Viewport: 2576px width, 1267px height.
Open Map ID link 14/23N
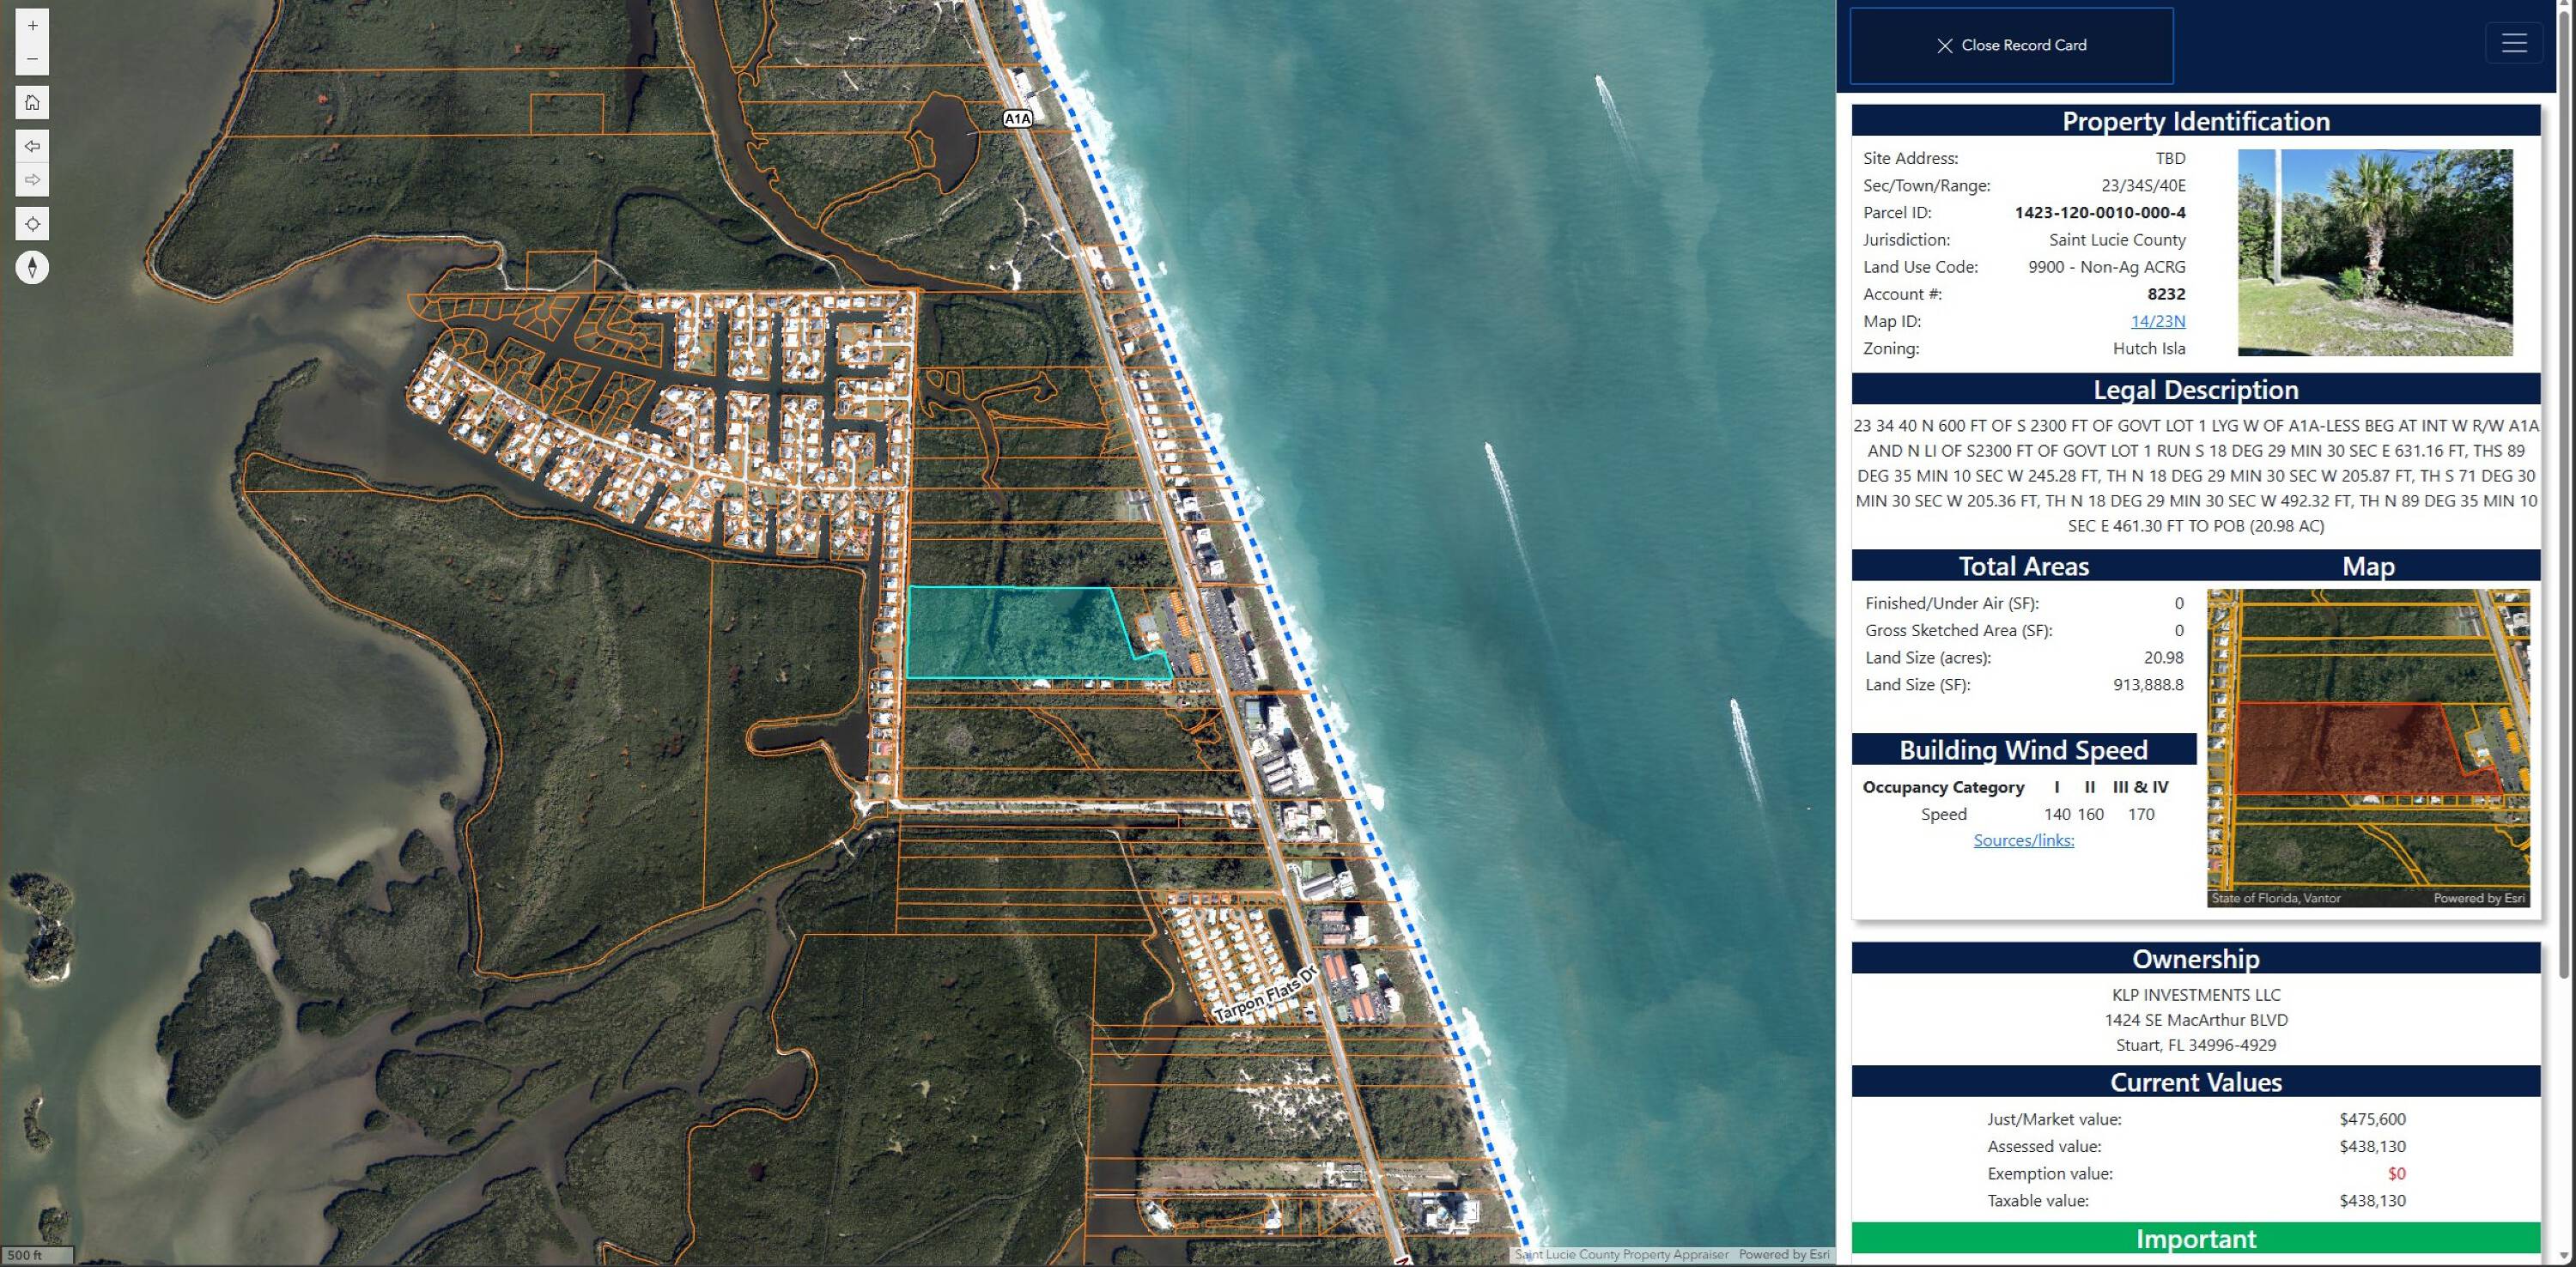point(2157,321)
